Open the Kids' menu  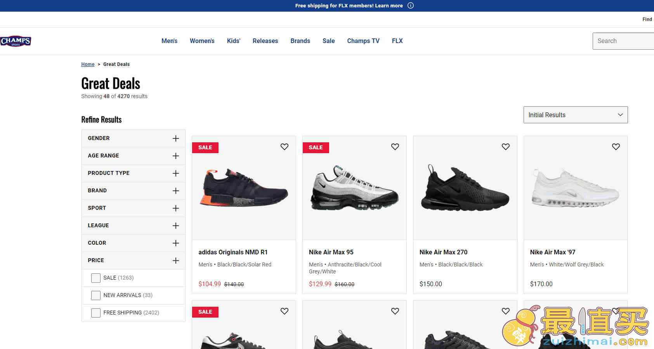(234, 41)
